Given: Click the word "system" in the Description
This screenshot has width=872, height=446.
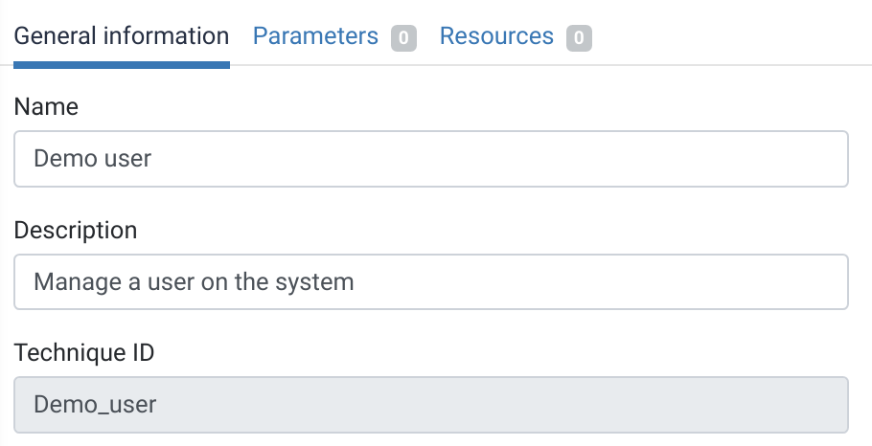Looking at the screenshot, I should (x=319, y=282).
